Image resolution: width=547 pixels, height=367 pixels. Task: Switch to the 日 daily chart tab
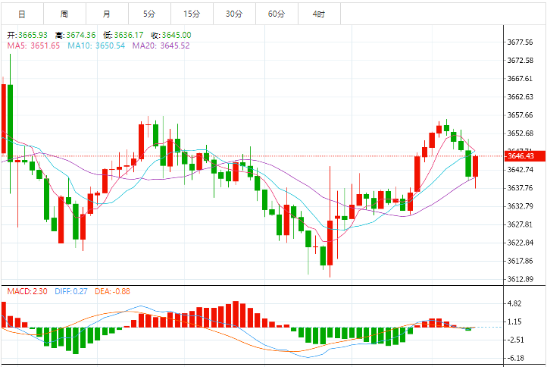[22, 14]
